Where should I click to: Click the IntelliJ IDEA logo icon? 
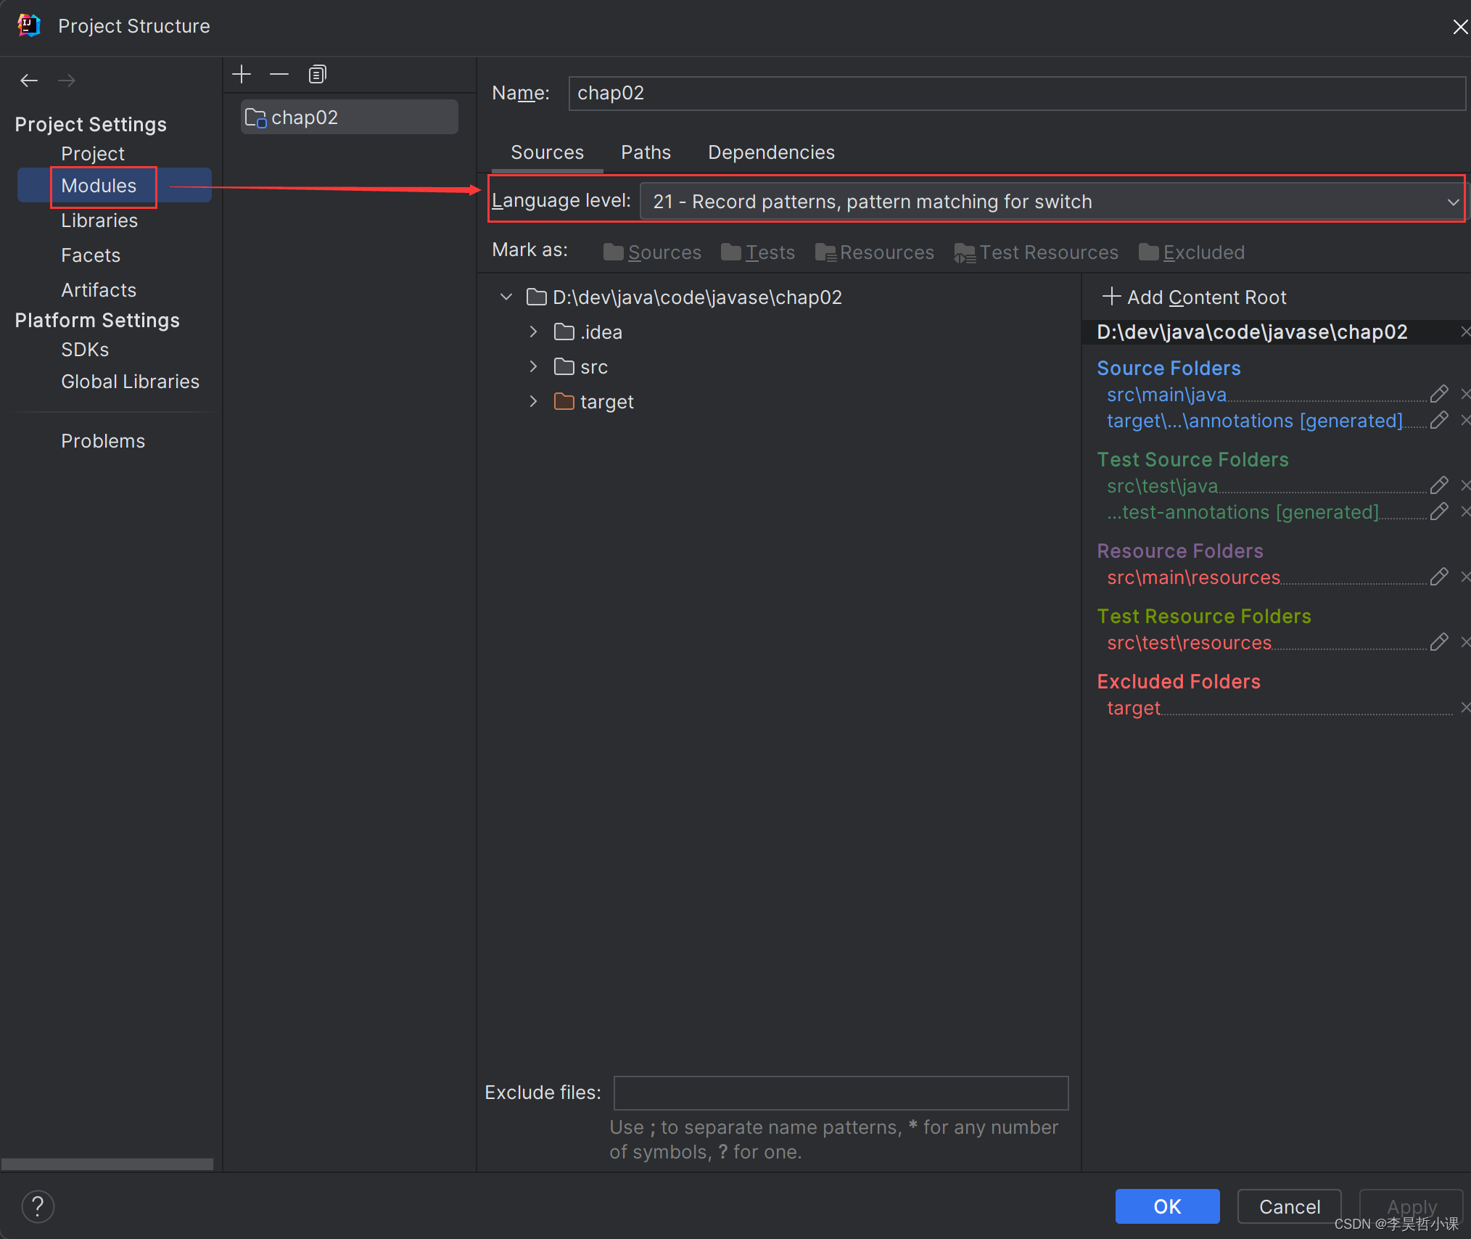coord(29,25)
